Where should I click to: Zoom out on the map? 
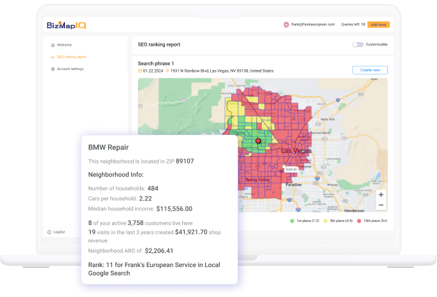[380, 205]
